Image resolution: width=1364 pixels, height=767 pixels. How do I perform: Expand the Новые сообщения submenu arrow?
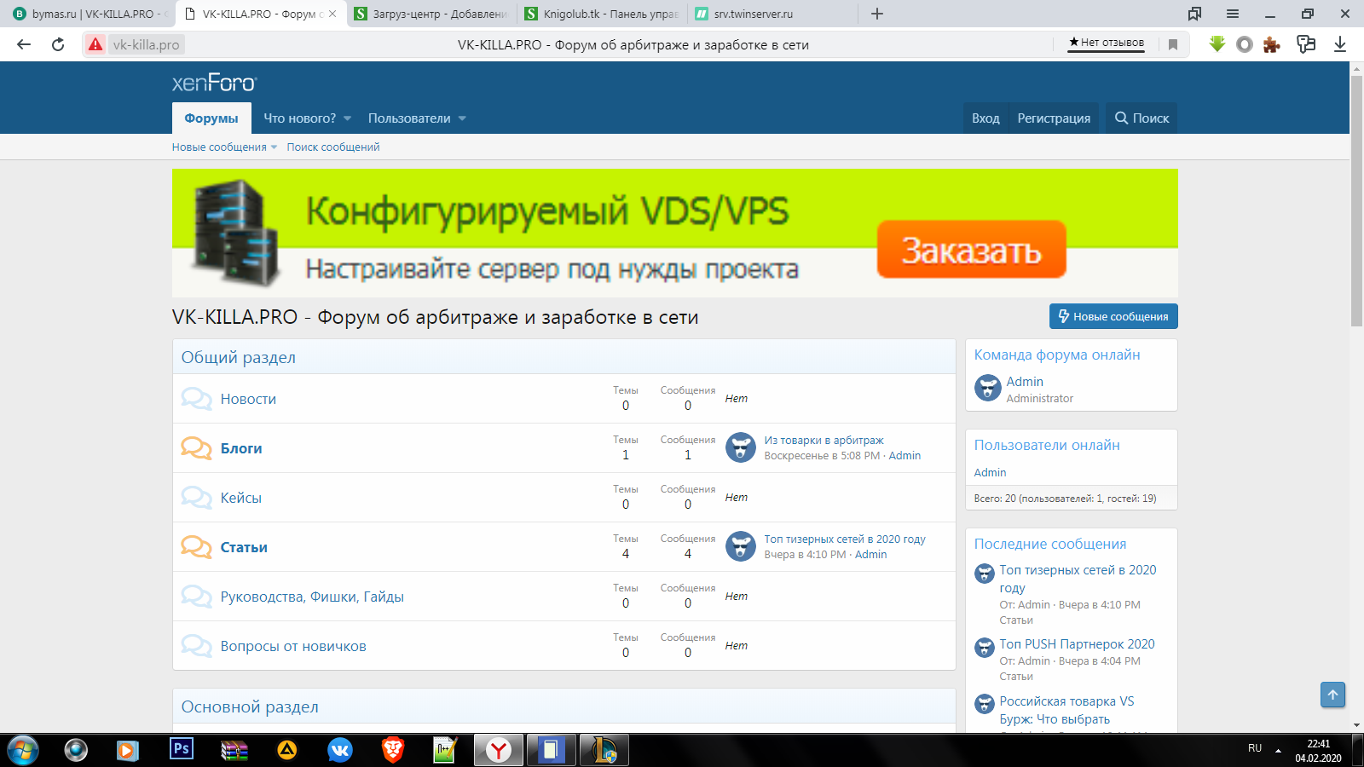tap(274, 147)
